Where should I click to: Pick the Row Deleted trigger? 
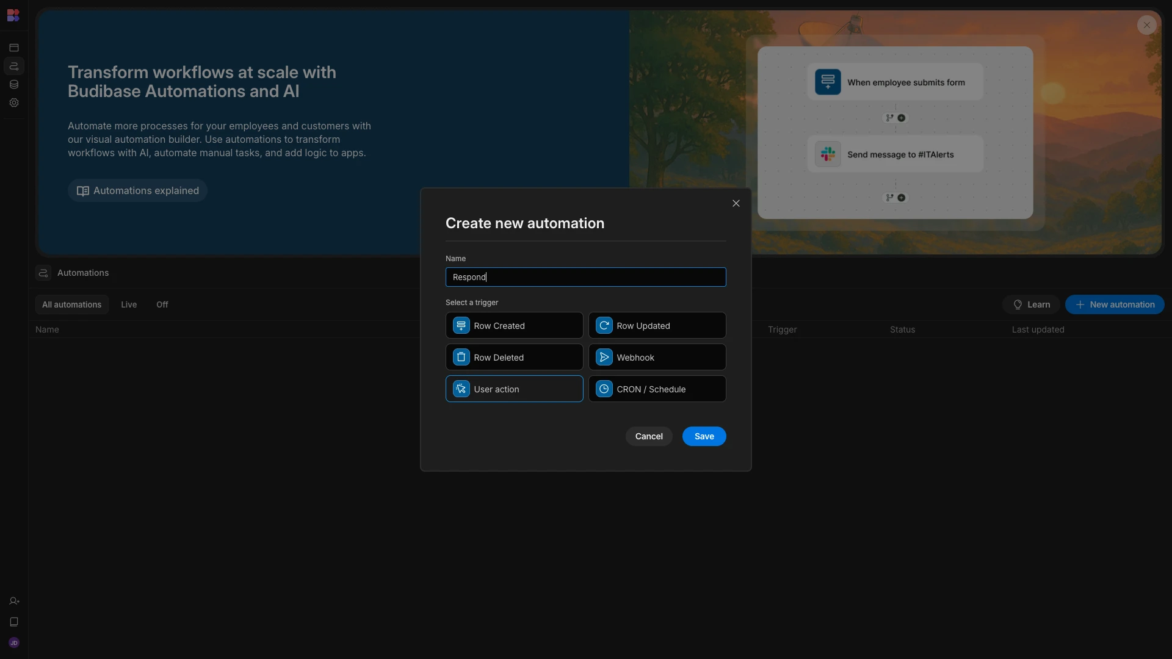514,357
